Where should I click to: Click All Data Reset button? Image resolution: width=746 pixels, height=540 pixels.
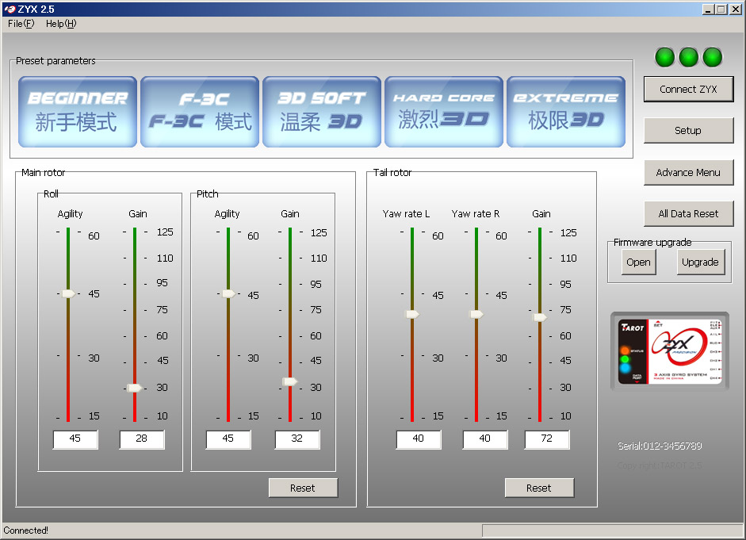[688, 213]
